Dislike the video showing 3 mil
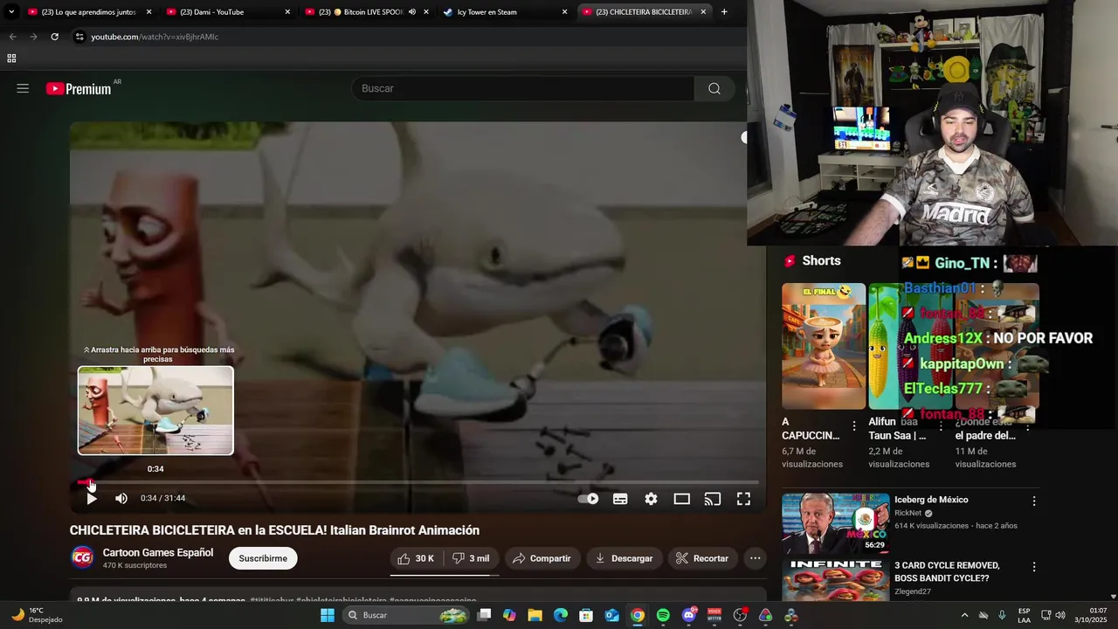1118x629 pixels. click(x=471, y=558)
